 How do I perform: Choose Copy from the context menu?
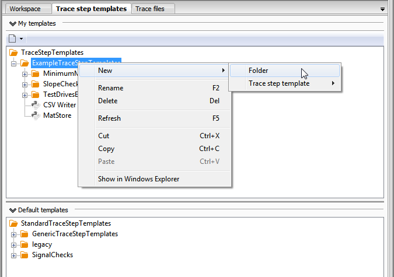154,149
